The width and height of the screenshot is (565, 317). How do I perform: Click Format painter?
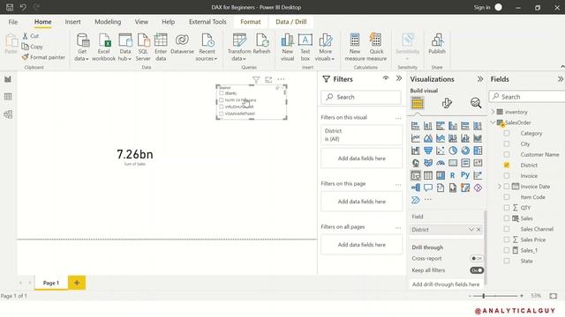43,57
